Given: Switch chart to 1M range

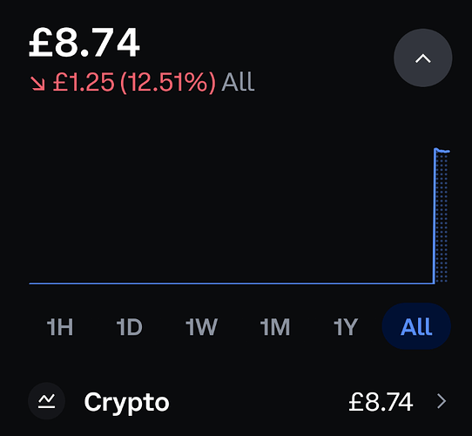Looking at the screenshot, I should (275, 326).
